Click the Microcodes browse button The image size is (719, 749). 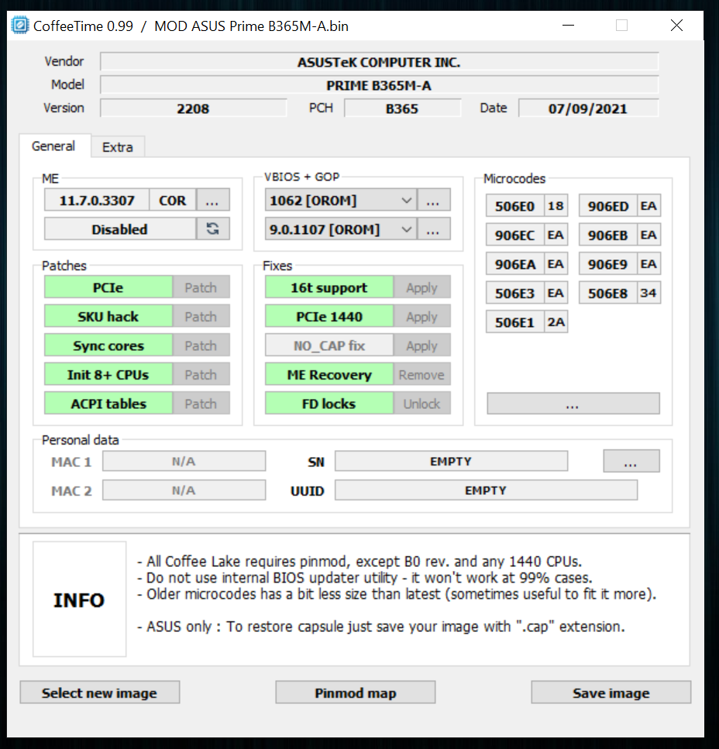[573, 404]
